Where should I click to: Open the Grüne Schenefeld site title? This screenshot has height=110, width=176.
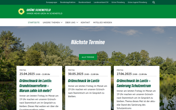tap(39, 10)
